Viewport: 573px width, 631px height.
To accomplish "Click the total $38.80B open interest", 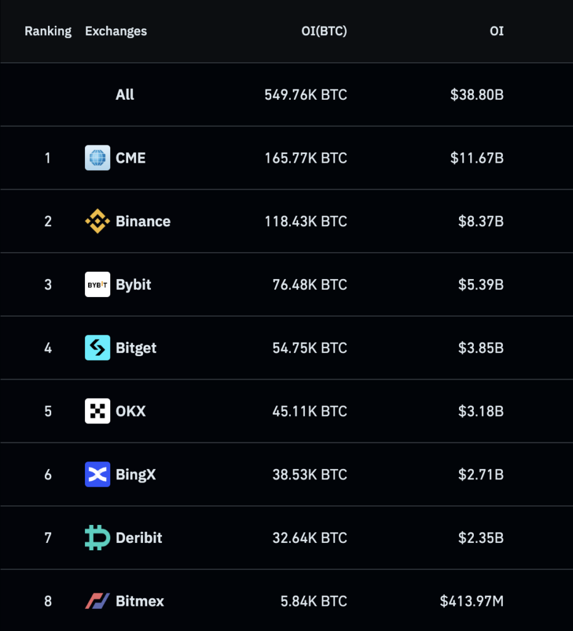I will tap(477, 94).
